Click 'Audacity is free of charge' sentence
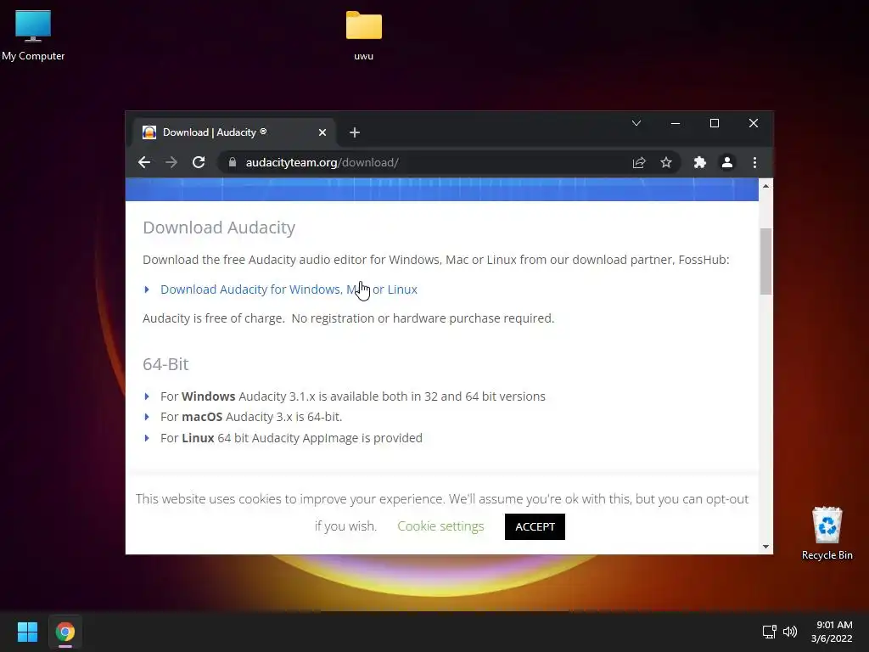 [x=348, y=318]
